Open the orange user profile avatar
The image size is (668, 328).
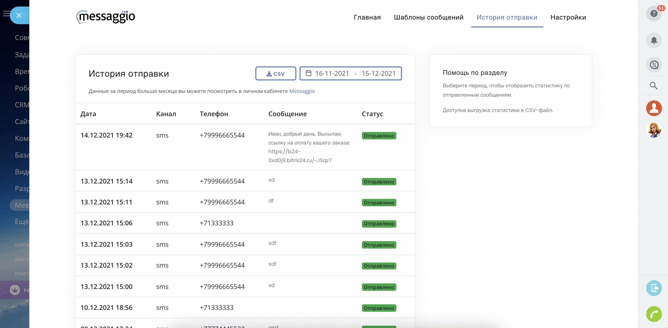pyautogui.click(x=654, y=108)
